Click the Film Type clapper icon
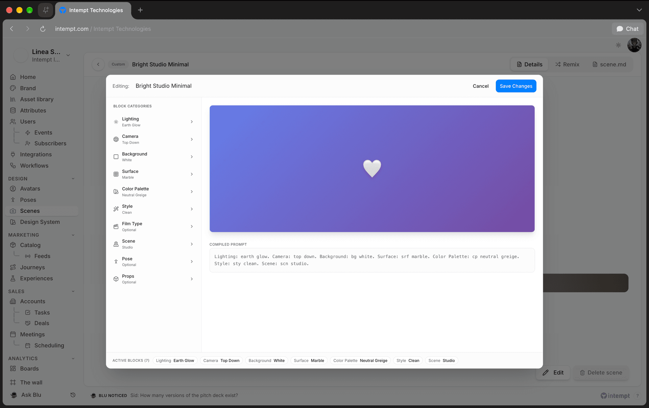The width and height of the screenshot is (649, 408). click(x=116, y=227)
